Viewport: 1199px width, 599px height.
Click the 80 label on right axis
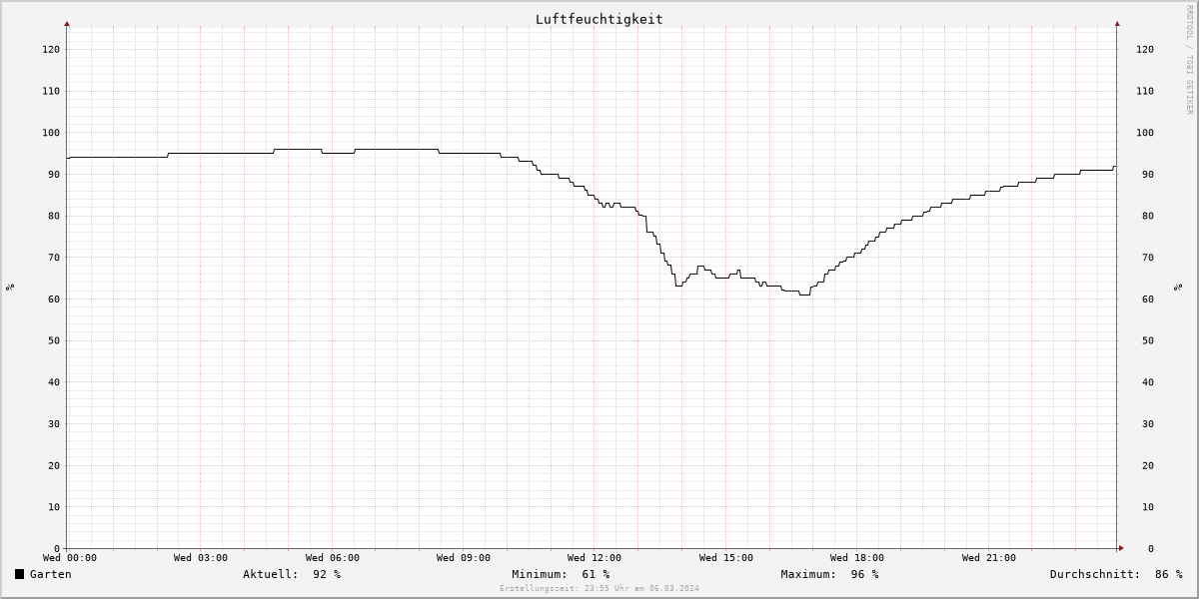(1148, 216)
